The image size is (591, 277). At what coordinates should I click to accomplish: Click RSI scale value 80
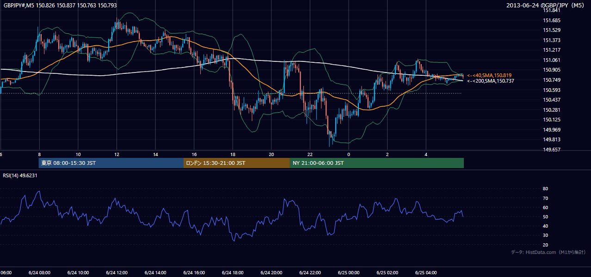(x=546, y=189)
